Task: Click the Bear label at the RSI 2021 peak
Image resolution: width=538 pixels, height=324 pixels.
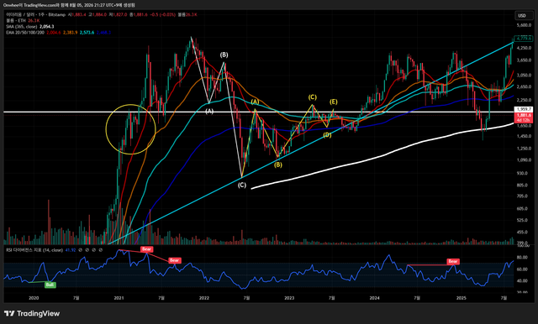Action: [x=146, y=249]
